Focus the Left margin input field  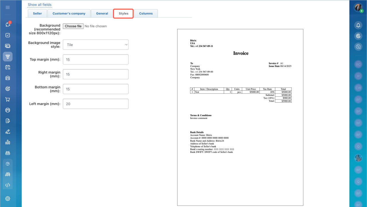(x=95, y=104)
